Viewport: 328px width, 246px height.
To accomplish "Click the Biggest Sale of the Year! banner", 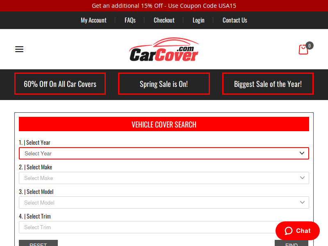I will coord(268,84).
